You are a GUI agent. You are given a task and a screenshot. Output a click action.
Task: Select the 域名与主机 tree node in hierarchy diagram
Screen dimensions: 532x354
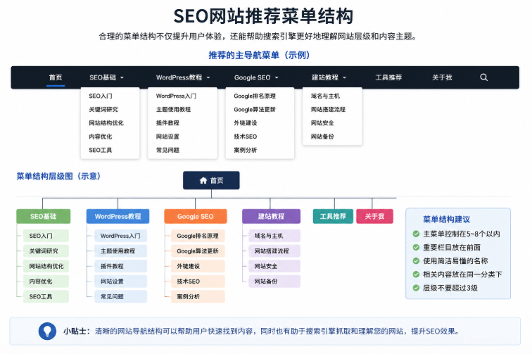coord(274,236)
